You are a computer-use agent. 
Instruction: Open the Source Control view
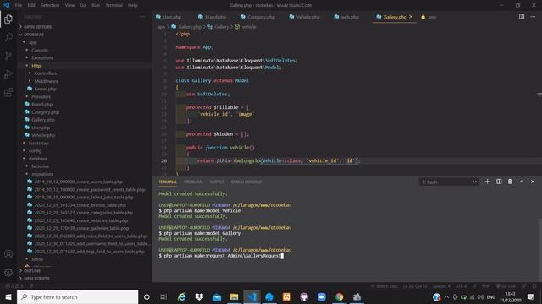pyautogui.click(x=8, y=56)
